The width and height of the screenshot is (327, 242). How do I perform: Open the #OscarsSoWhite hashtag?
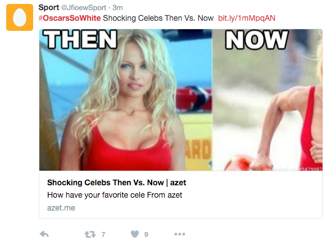pos(70,18)
